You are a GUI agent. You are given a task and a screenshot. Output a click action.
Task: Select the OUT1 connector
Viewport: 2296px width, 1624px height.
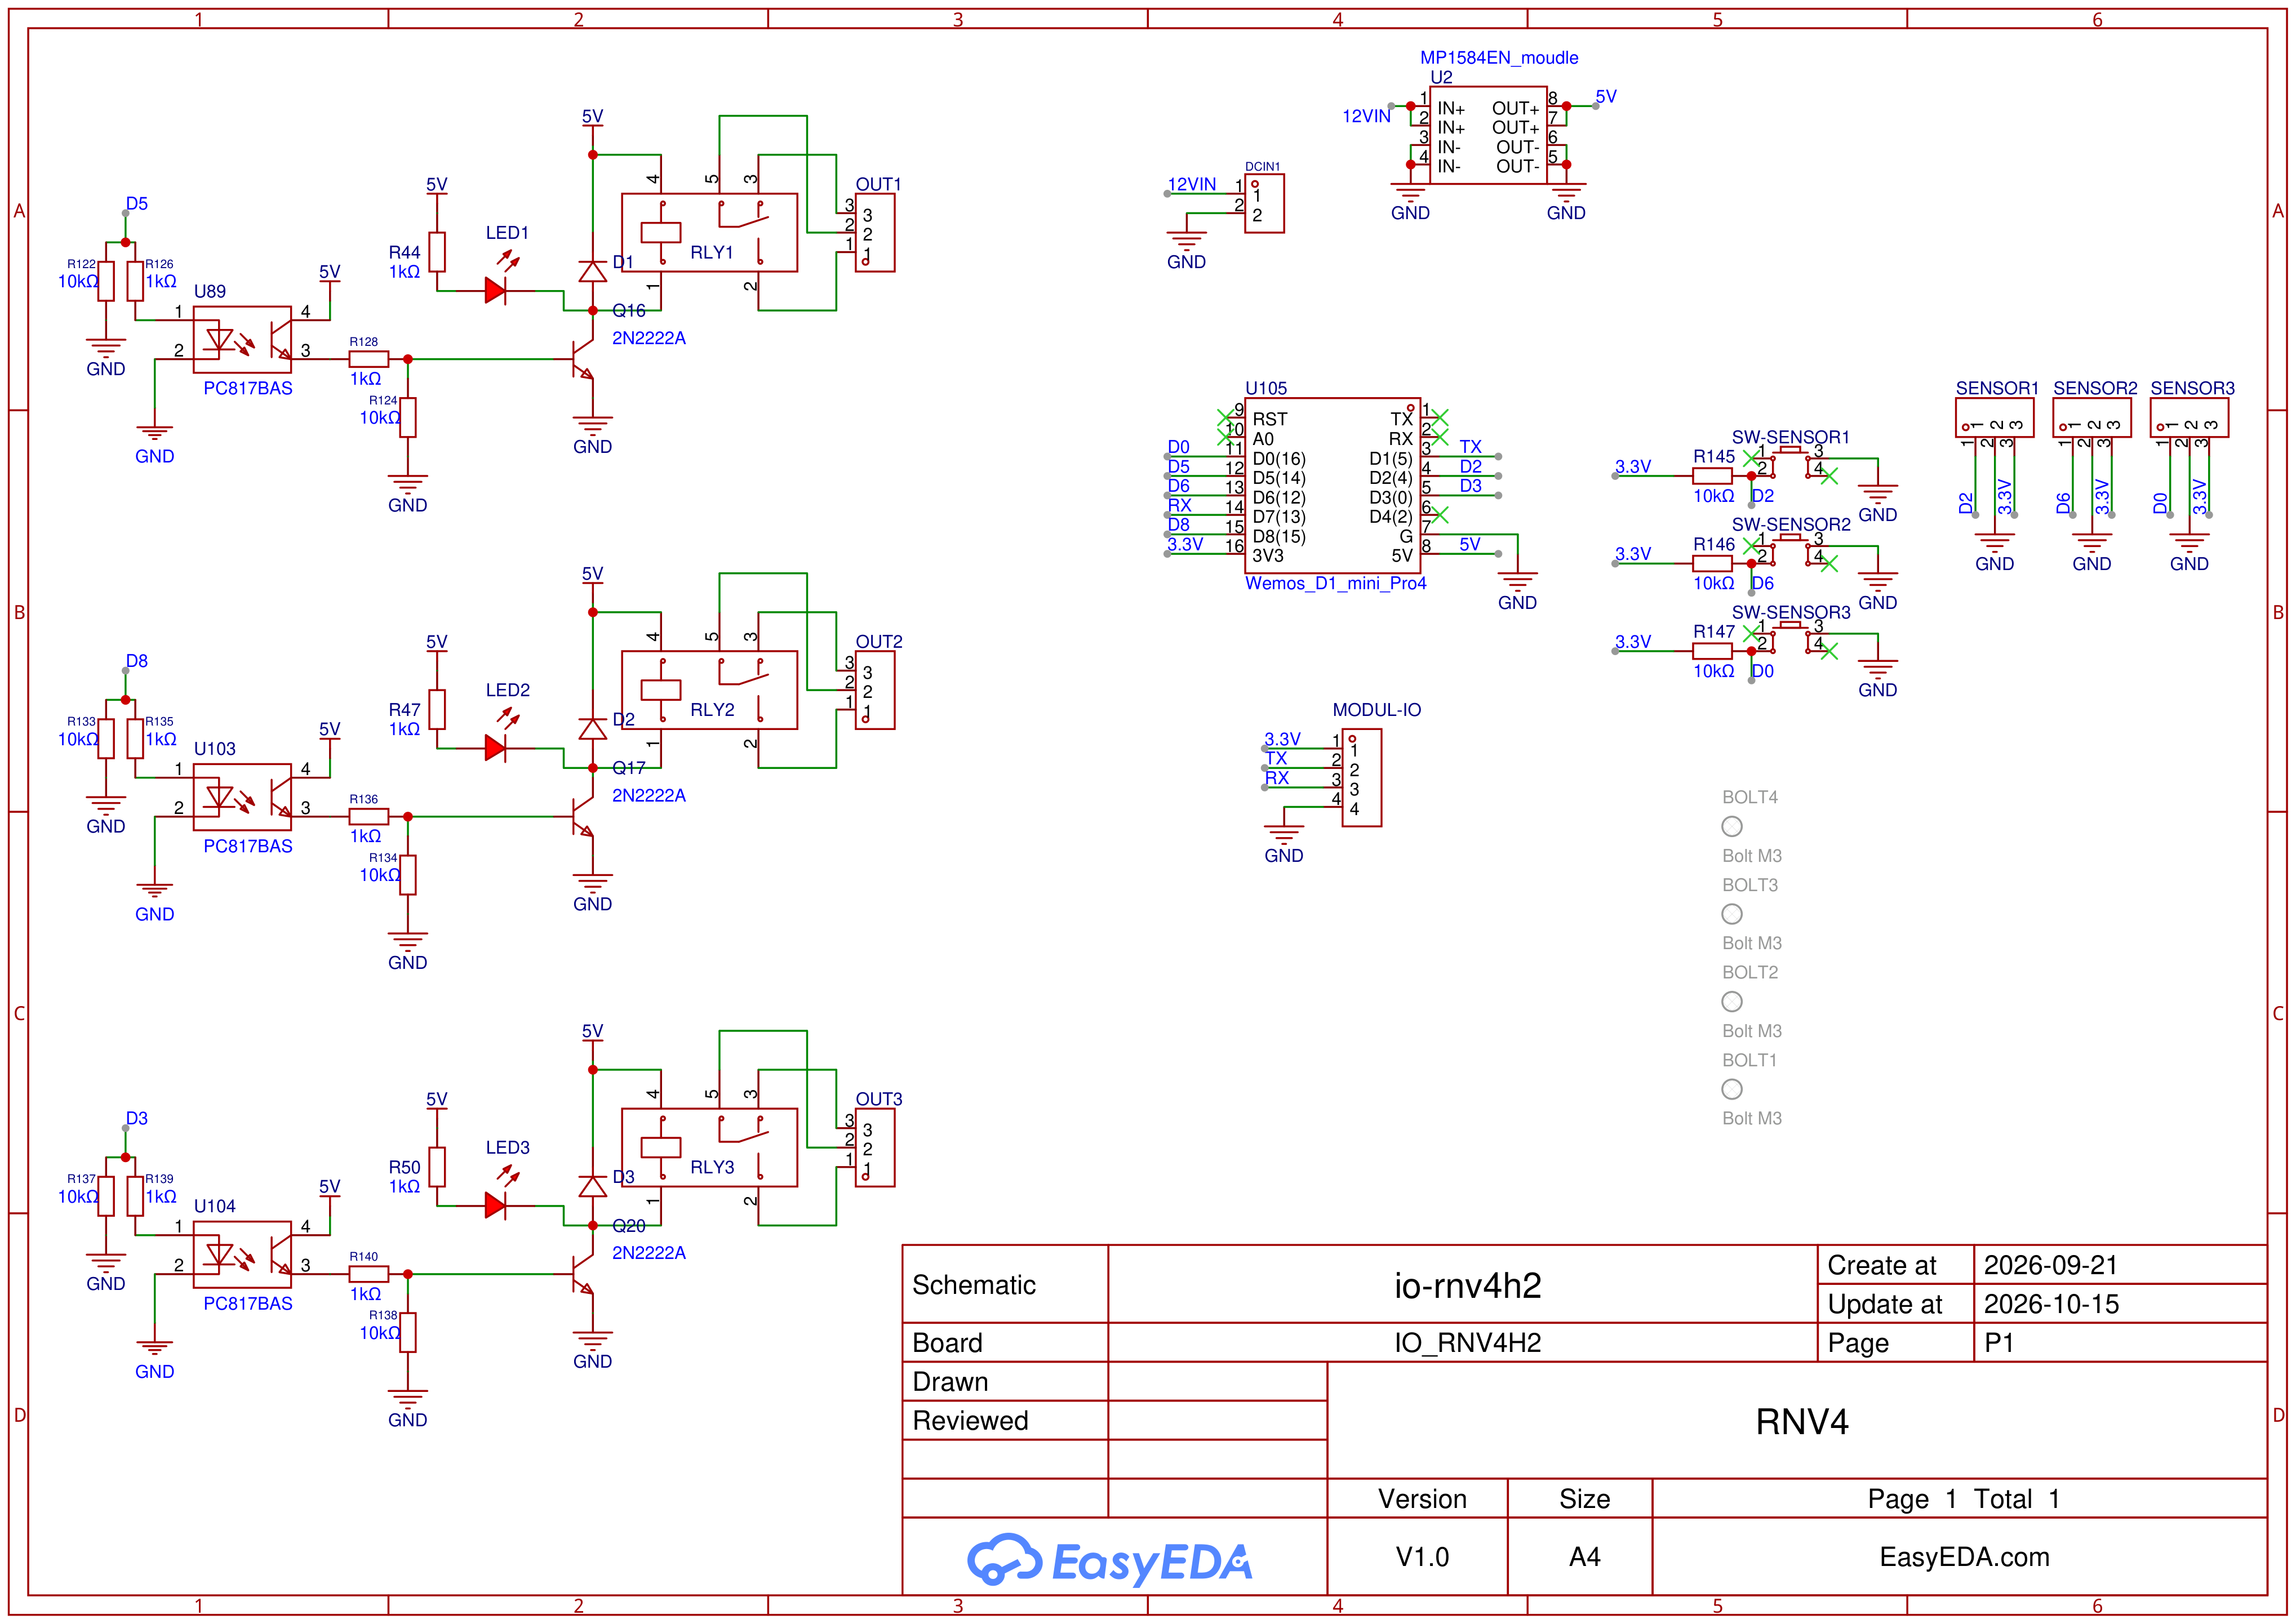(875, 232)
